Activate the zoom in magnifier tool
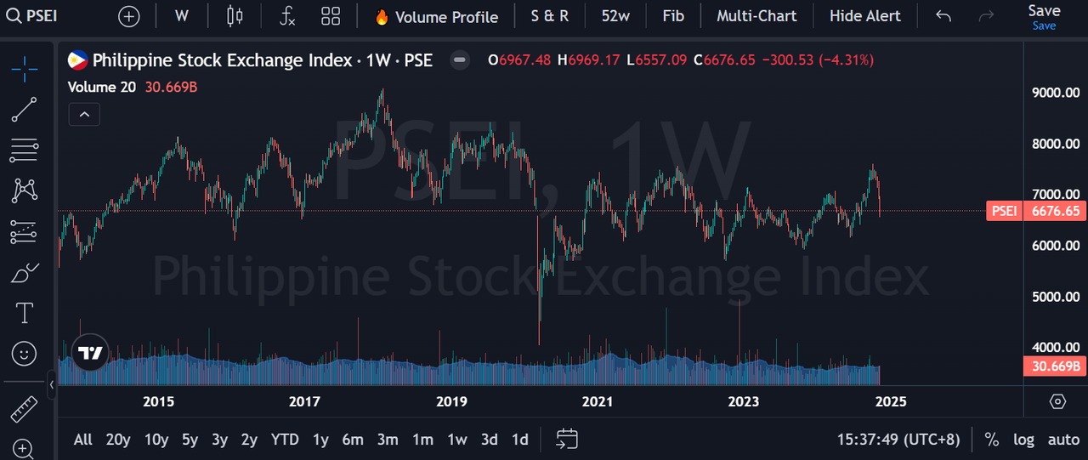The width and height of the screenshot is (1088, 460). (x=25, y=448)
